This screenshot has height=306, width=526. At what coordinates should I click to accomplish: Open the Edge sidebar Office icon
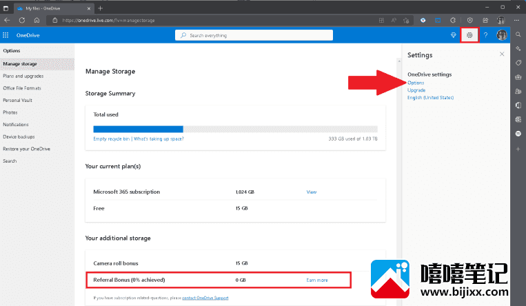pyautogui.click(x=518, y=105)
